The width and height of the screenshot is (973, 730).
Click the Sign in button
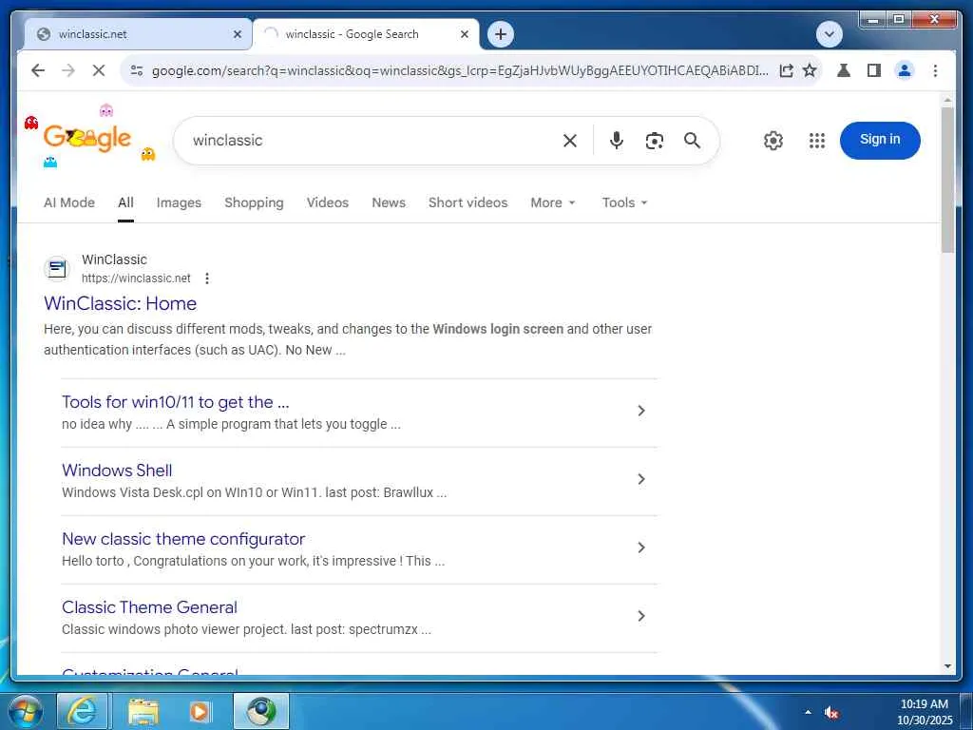[x=880, y=141]
